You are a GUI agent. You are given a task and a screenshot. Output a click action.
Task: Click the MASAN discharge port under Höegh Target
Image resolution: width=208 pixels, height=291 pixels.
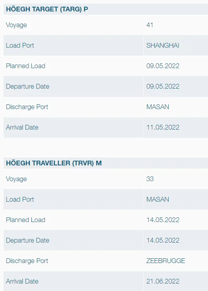[x=158, y=107]
